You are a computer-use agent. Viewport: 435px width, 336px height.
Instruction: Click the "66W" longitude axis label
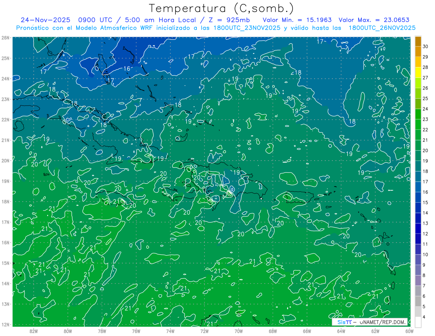(x=307, y=331)
